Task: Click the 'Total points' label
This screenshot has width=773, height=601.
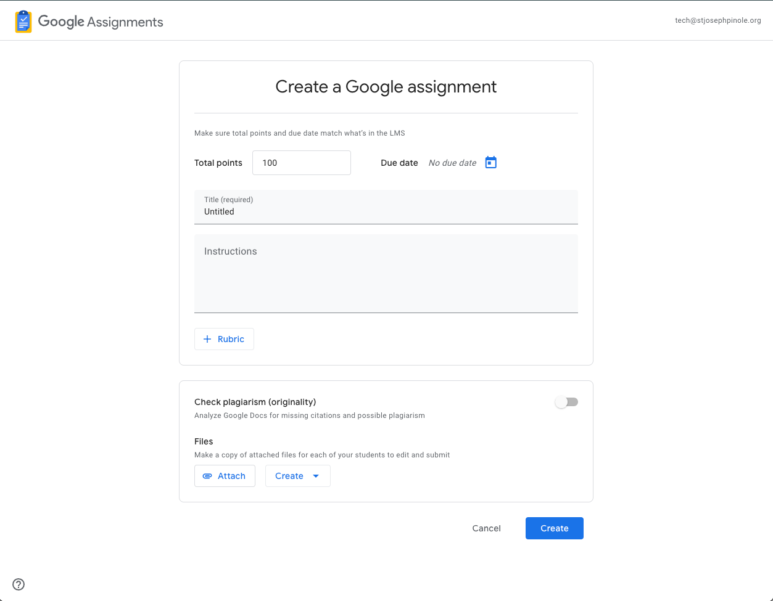Action: [x=218, y=163]
